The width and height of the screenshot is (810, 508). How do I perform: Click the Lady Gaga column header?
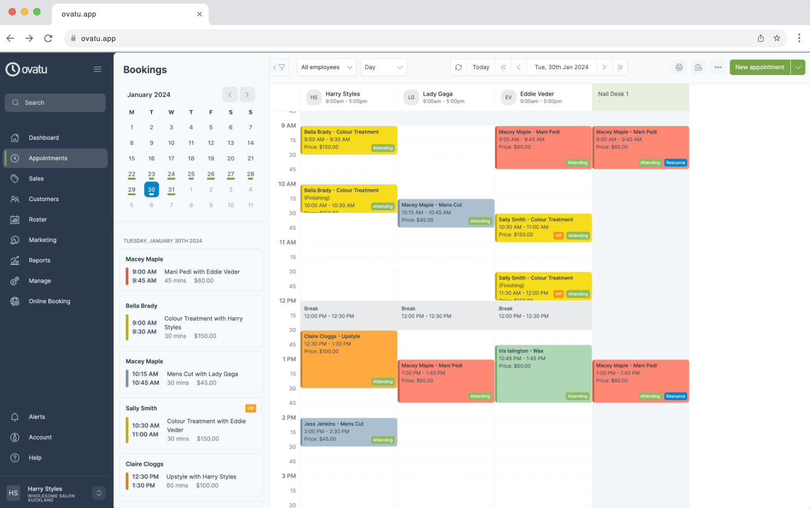pos(446,97)
